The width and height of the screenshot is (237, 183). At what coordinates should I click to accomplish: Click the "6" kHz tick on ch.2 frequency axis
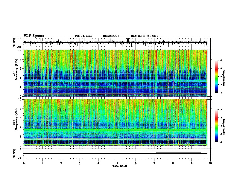point(21,118)
